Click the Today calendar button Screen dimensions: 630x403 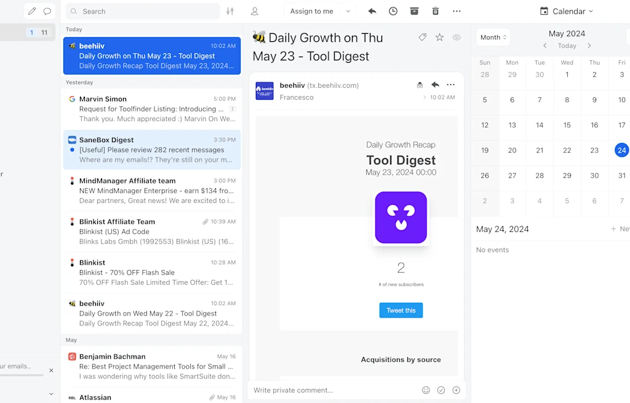(x=567, y=46)
